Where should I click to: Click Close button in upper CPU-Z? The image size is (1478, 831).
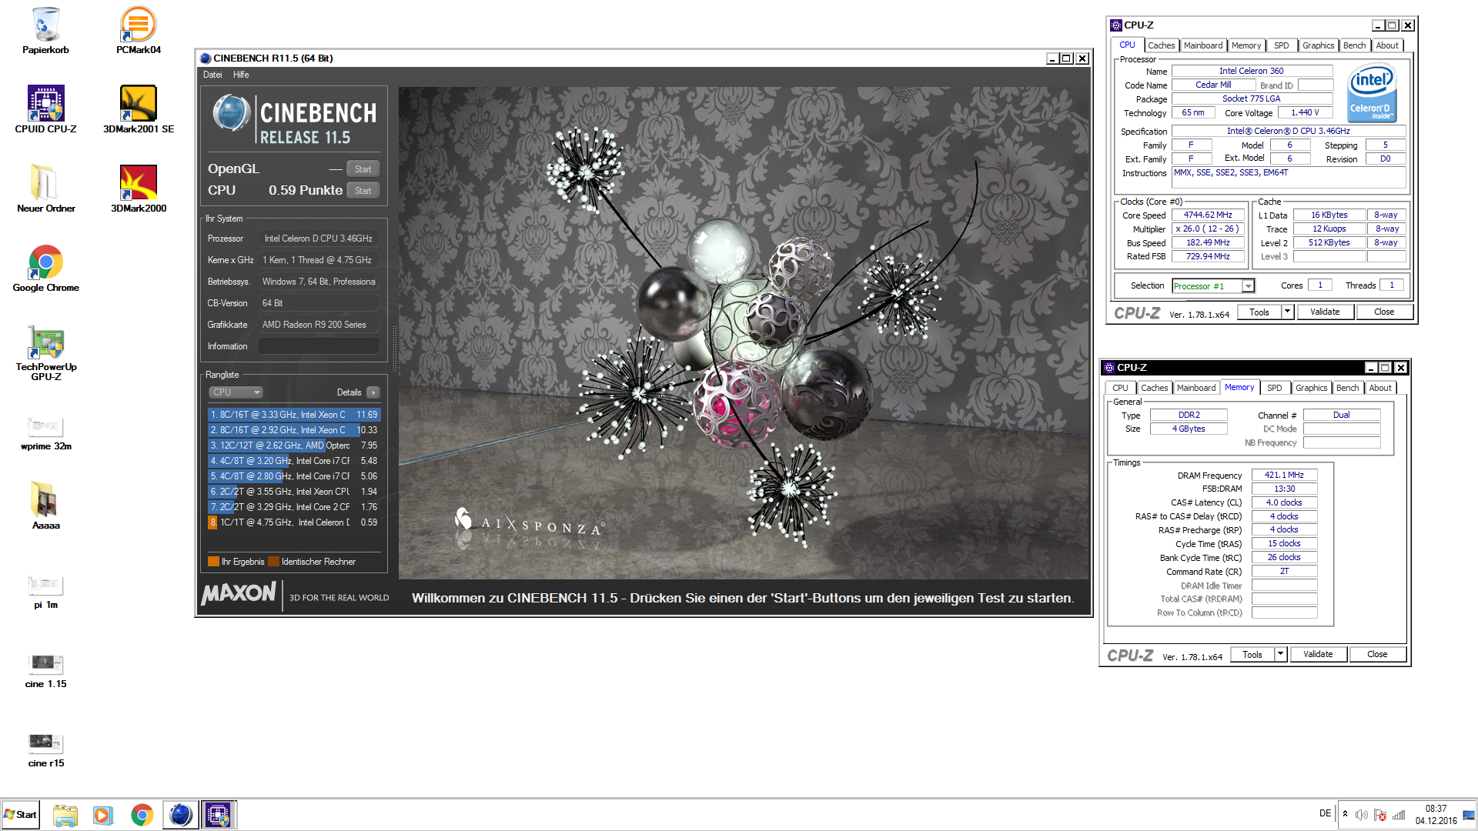(1384, 312)
